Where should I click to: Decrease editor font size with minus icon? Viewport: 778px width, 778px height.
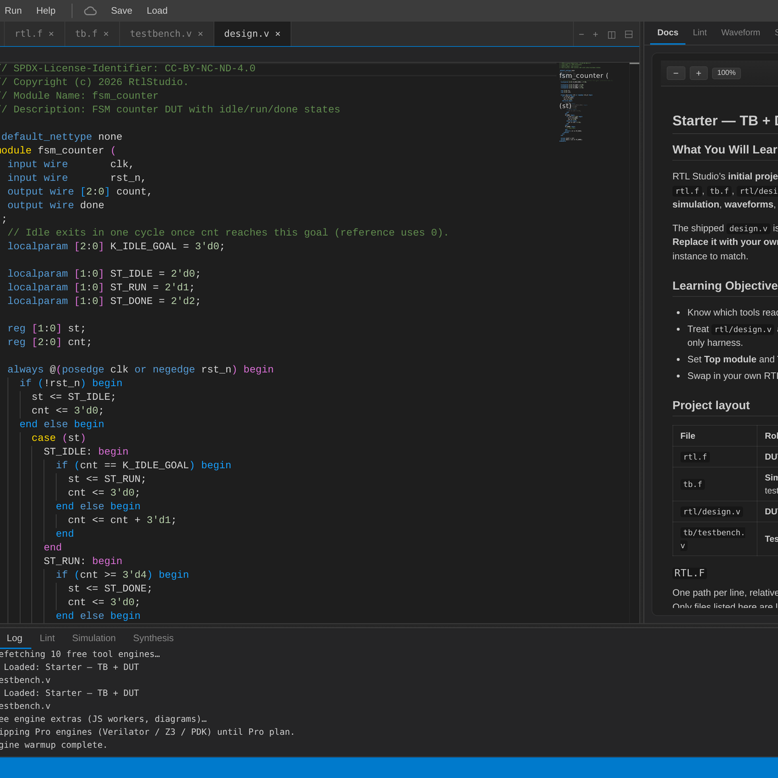click(x=581, y=35)
